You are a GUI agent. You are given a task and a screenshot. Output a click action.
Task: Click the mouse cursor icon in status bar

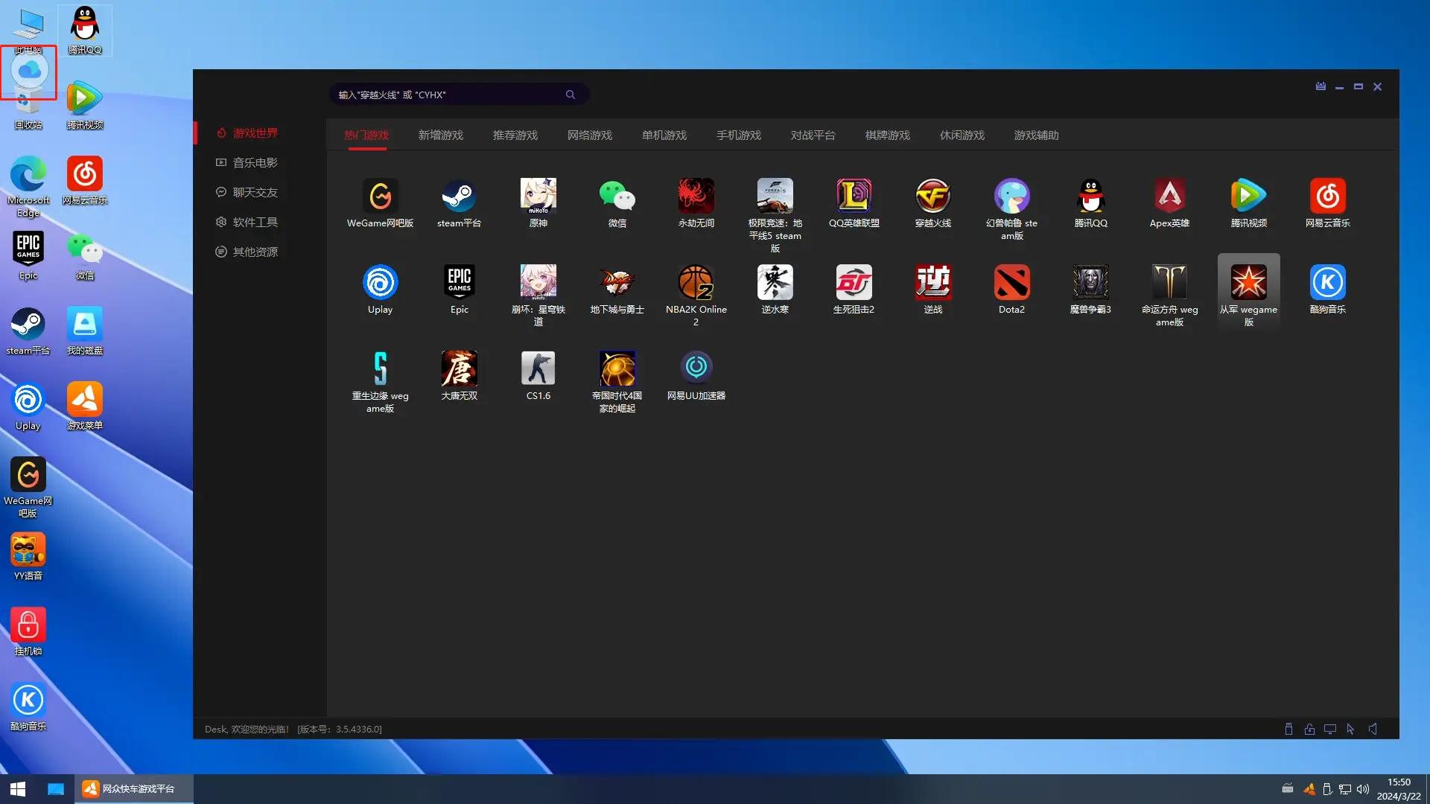pyautogui.click(x=1350, y=730)
